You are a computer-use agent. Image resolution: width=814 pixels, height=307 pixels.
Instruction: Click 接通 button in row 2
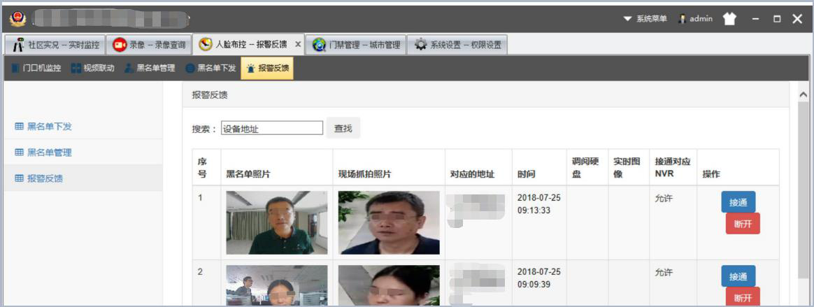[738, 276]
